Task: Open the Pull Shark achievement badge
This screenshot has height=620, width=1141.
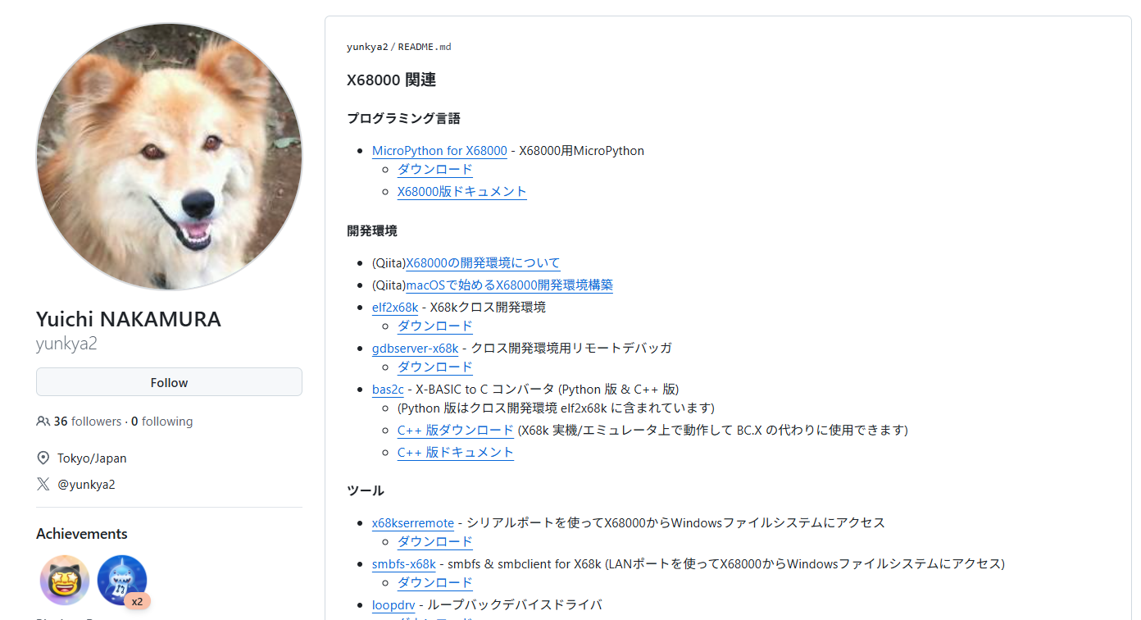Action: coord(122,581)
